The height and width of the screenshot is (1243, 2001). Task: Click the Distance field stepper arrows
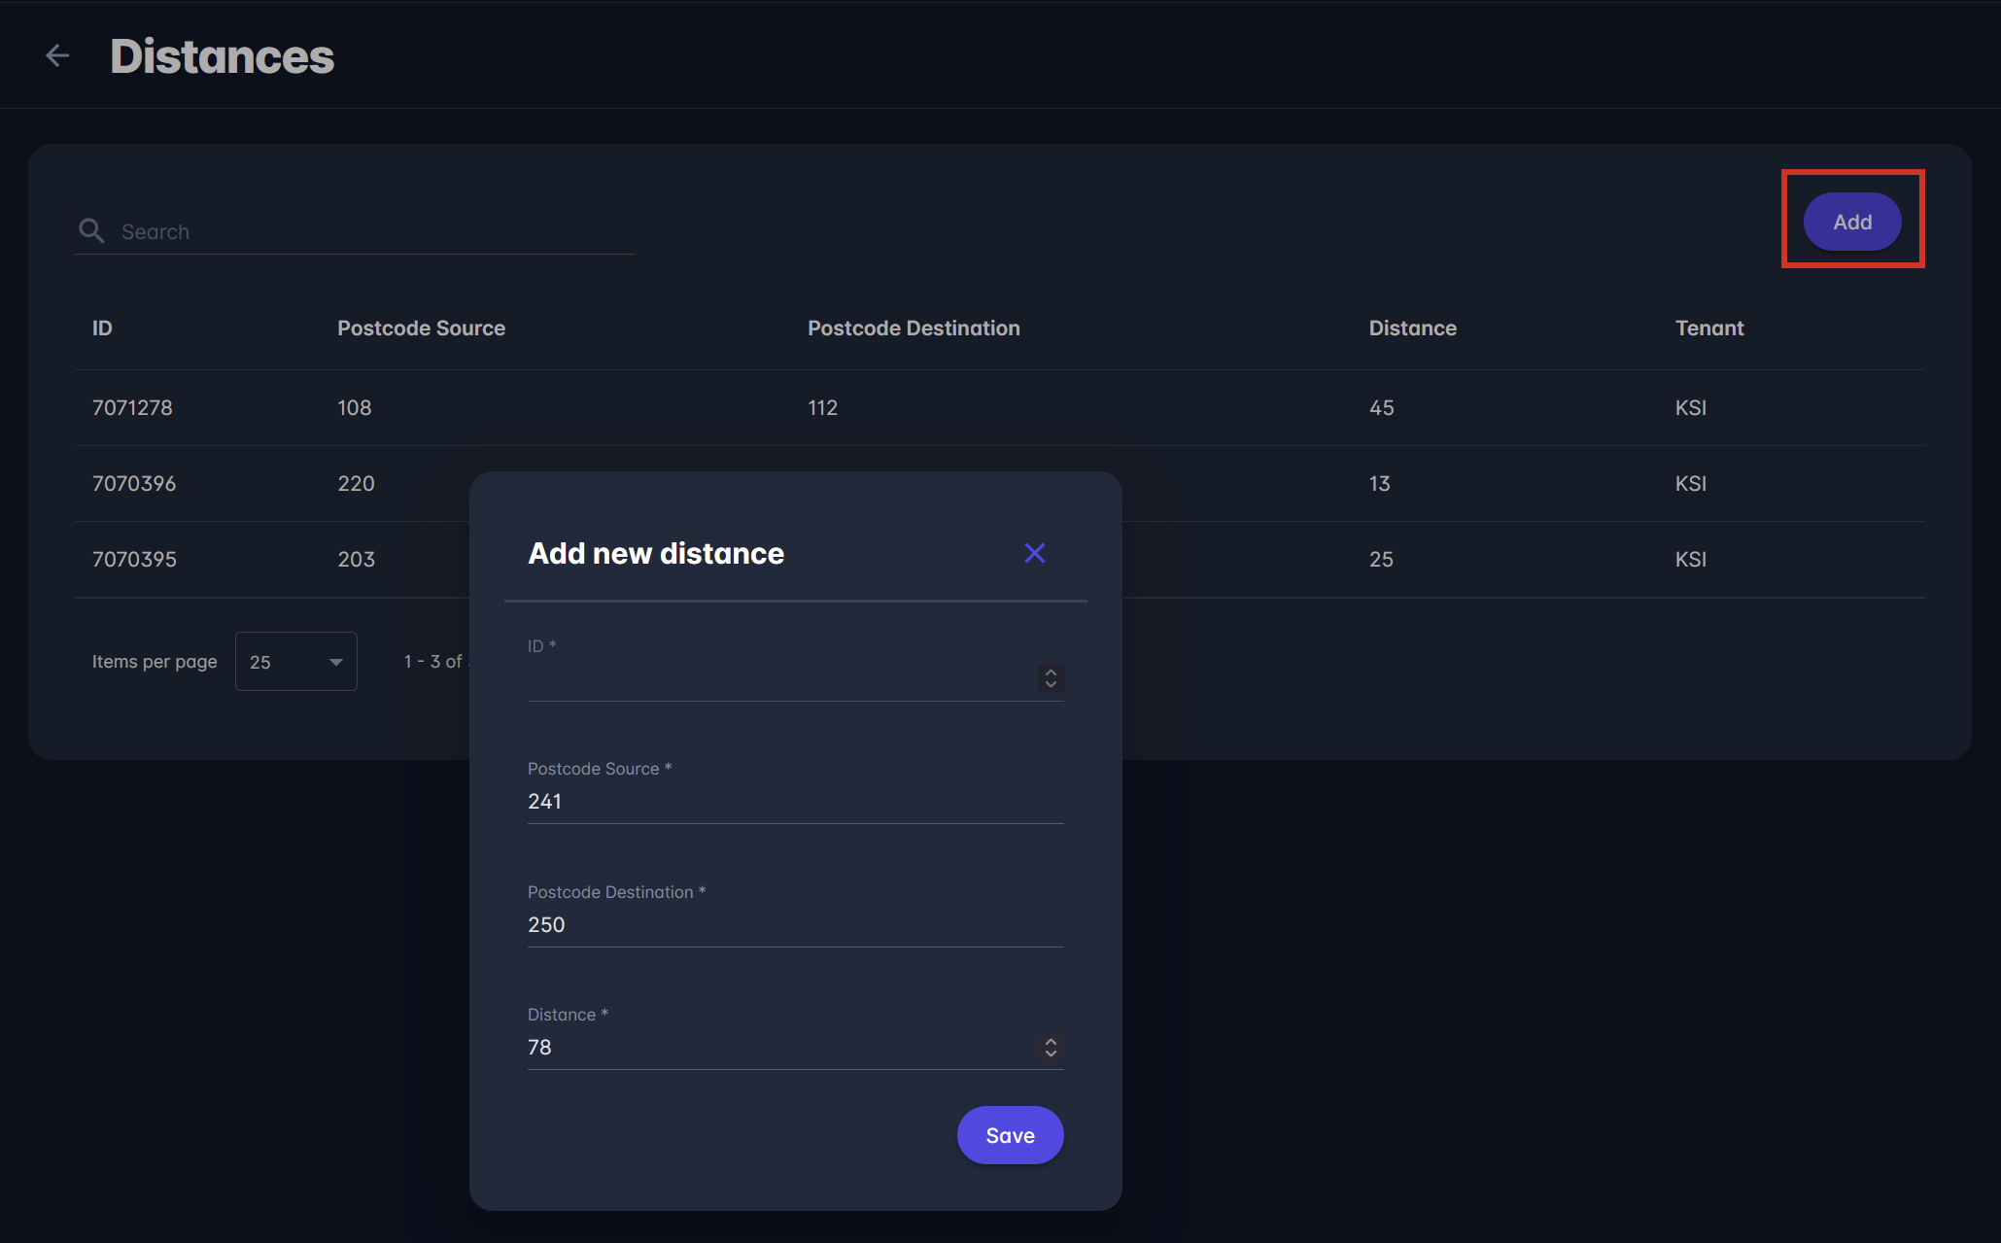tap(1051, 1047)
